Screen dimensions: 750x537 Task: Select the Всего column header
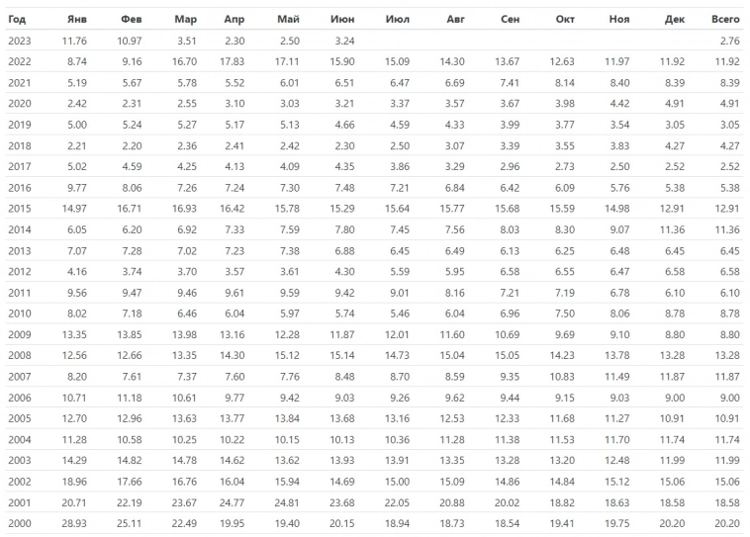(725, 19)
